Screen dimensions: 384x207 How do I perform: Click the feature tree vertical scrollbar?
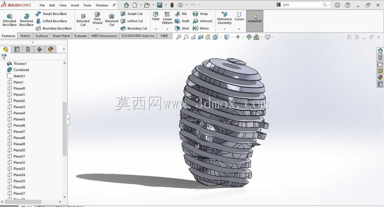tap(64, 129)
